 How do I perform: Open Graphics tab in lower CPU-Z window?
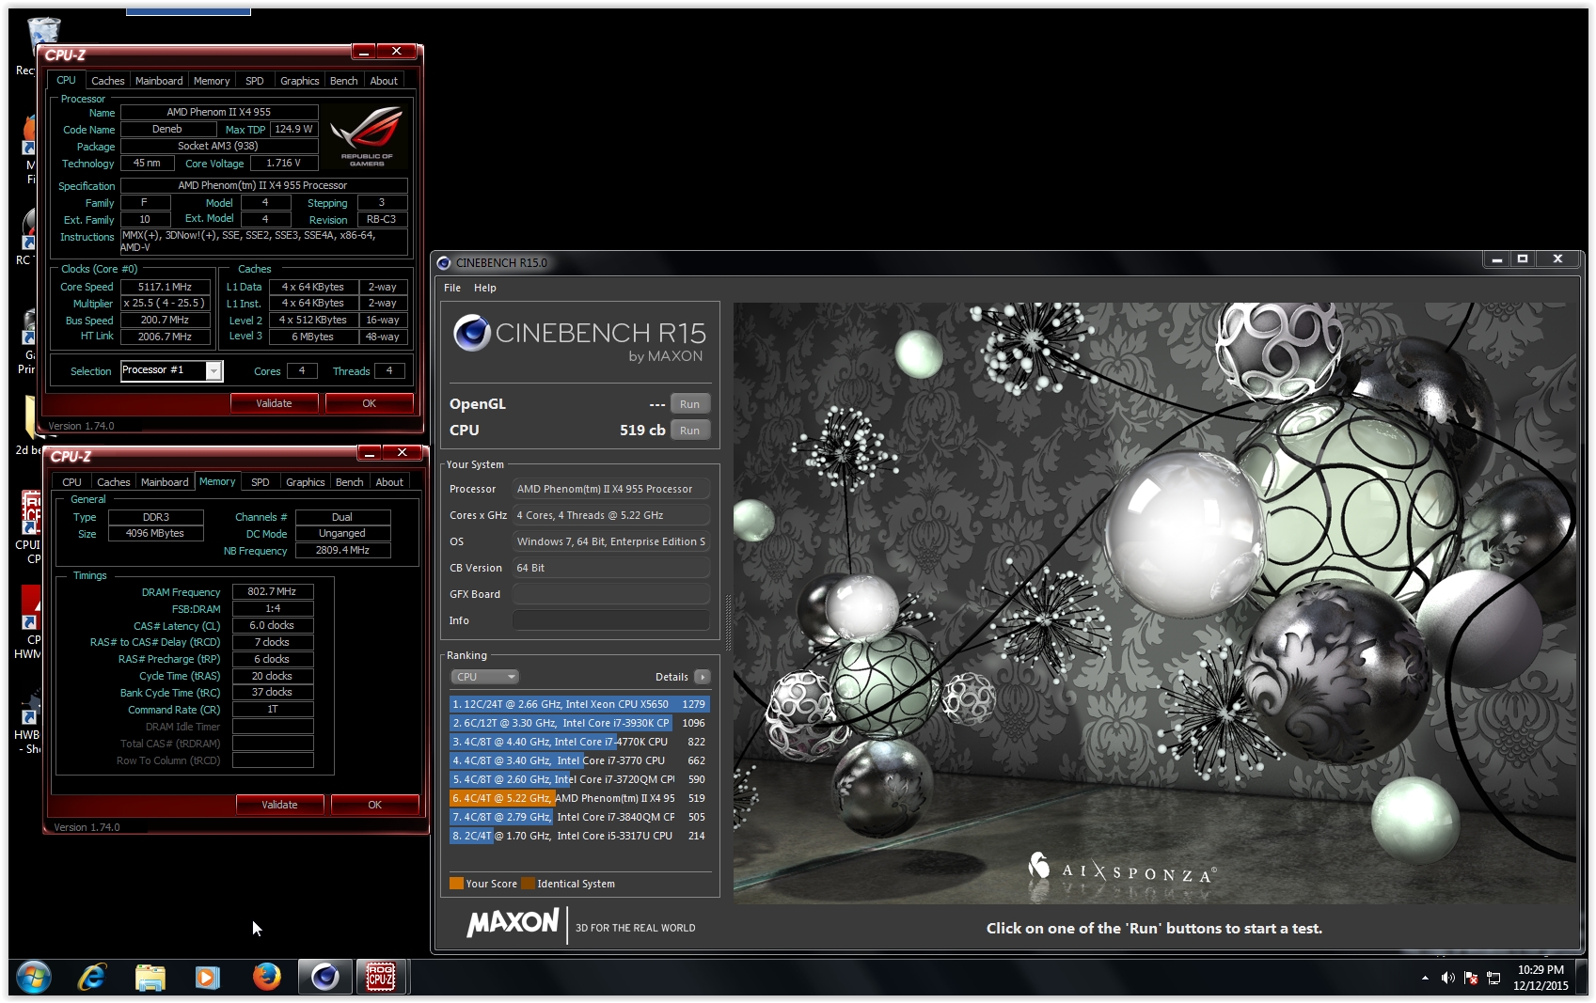pyautogui.click(x=306, y=482)
